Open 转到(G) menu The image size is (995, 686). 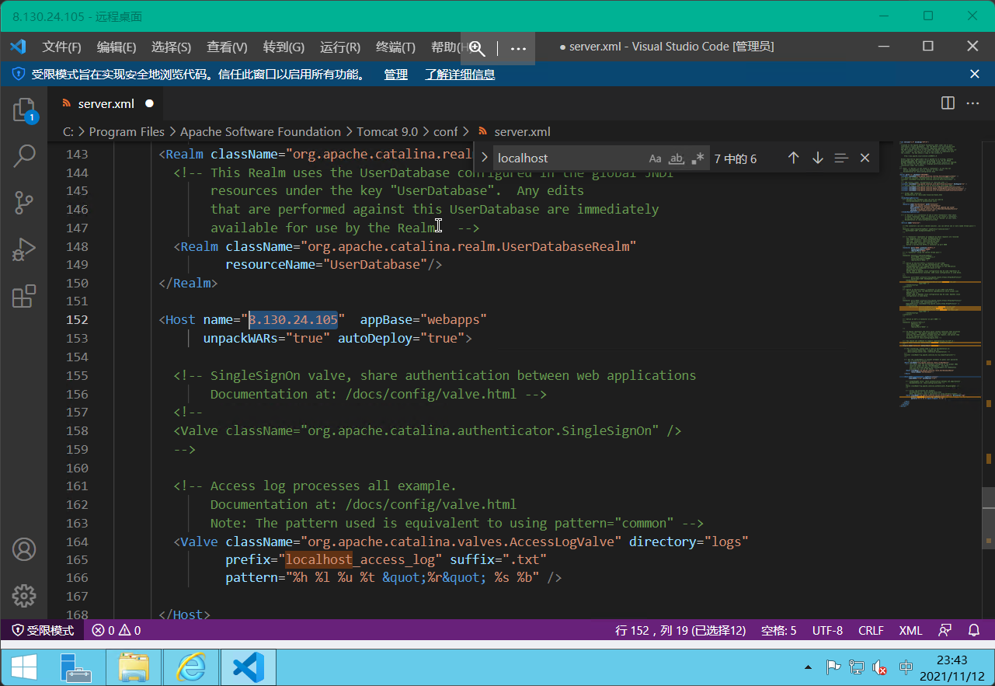[284, 47]
